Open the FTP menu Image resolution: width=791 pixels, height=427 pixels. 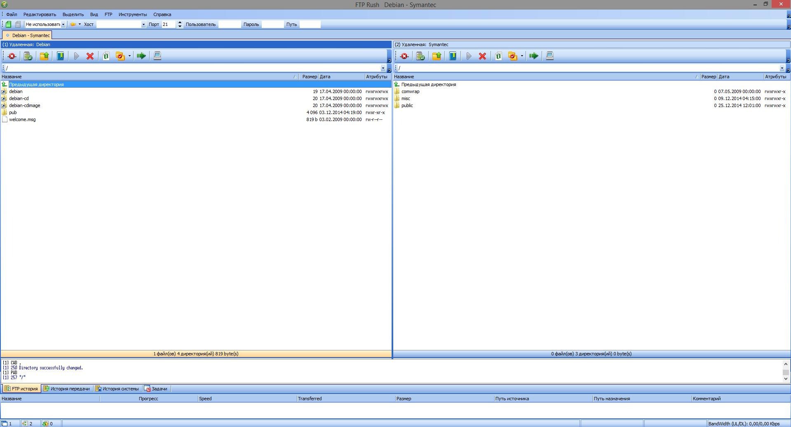tap(108, 14)
